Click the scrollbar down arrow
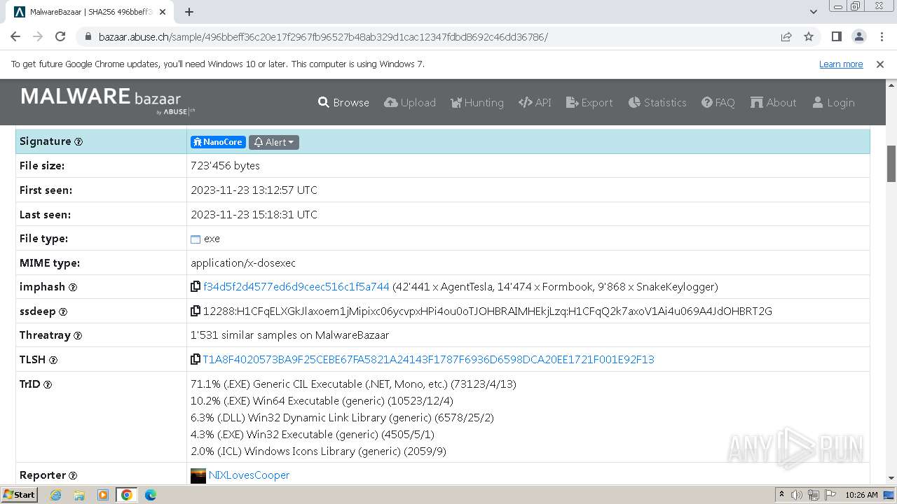This screenshot has width=897, height=504. point(891,478)
